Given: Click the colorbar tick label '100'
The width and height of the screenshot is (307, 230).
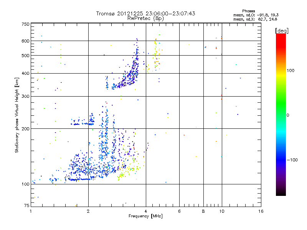Looking at the screenshot, I should [290, 71].
